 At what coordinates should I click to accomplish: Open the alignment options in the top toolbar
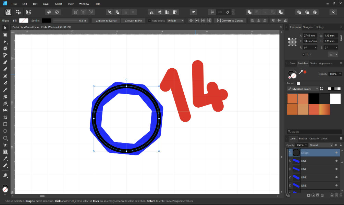pos(194,12)
